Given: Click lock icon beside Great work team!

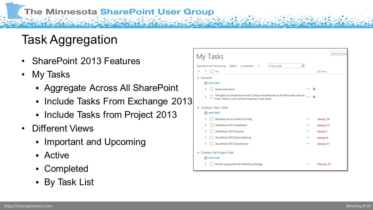Looking at the screenshot, I should (314, 89).
